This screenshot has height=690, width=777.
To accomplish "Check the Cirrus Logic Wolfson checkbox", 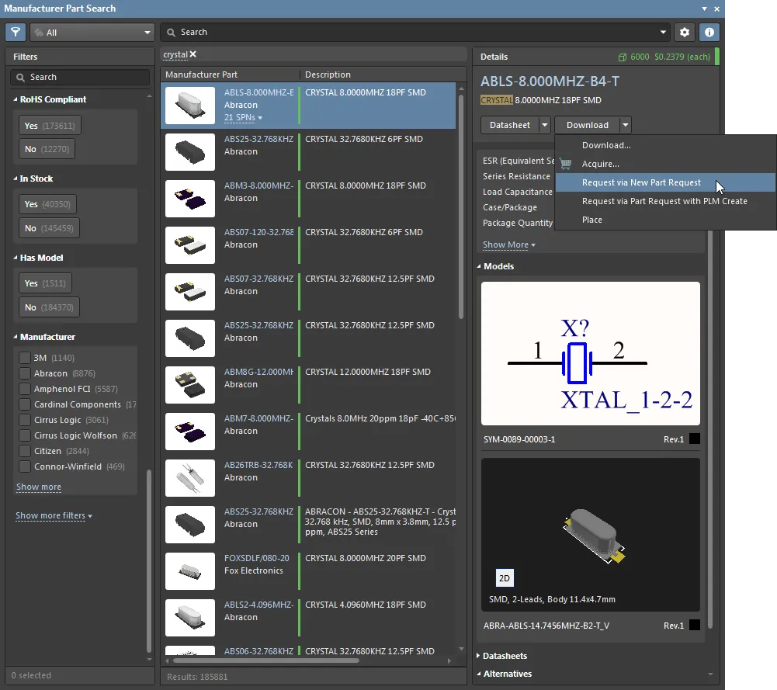I will coord(25,435).
